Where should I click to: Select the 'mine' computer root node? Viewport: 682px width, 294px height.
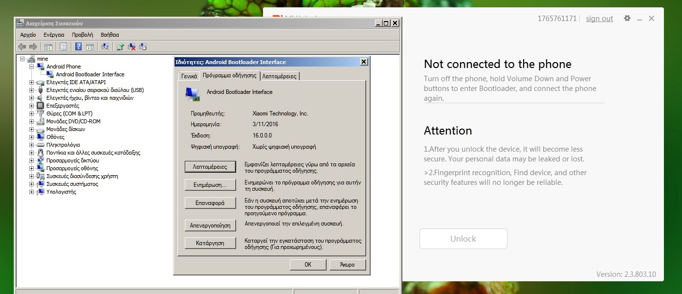(43, 59)
